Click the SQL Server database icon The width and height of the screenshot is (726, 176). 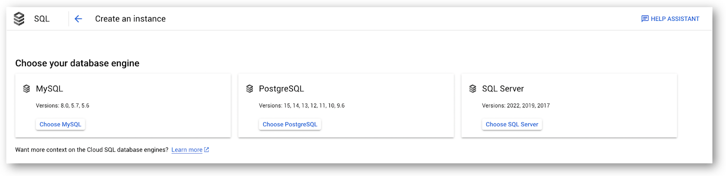point(473,88)
